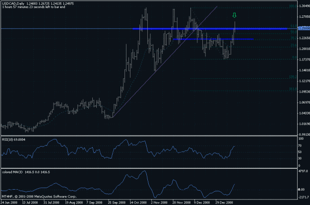Screen dimensions: 310x205
Task: Click the 20 Nov 2008 date label
Action: pyautogui.click(x=182, y=203)
